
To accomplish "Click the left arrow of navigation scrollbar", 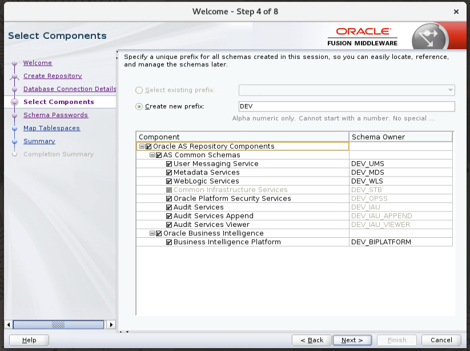I will click(9, 325).
